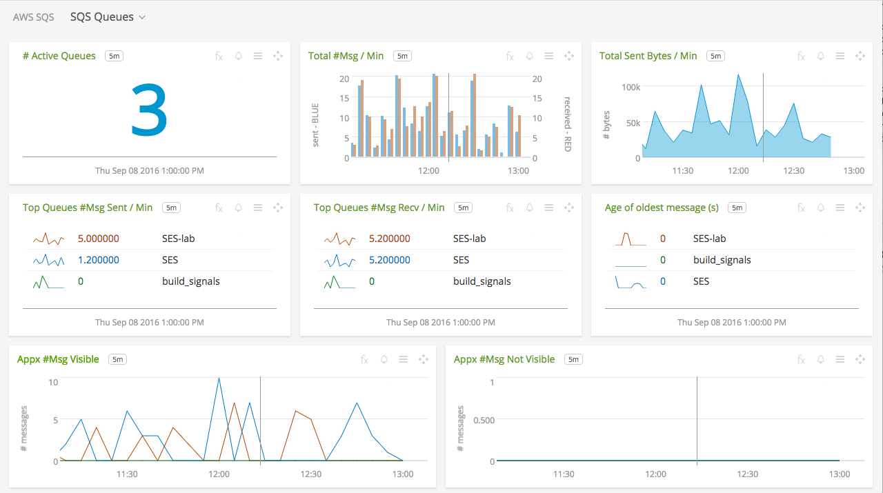883x493 pixels.
Task: Open menu icon of Age of oldest message panel
Action: click(840, 208)
